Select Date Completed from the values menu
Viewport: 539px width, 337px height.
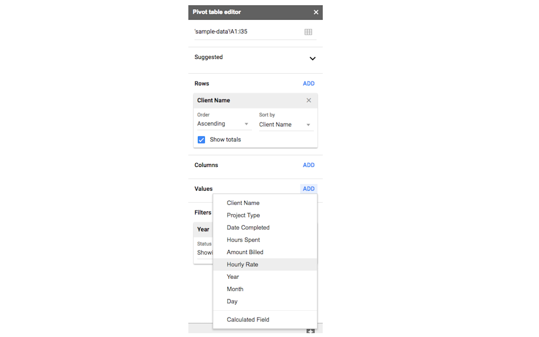click(248, 227)
